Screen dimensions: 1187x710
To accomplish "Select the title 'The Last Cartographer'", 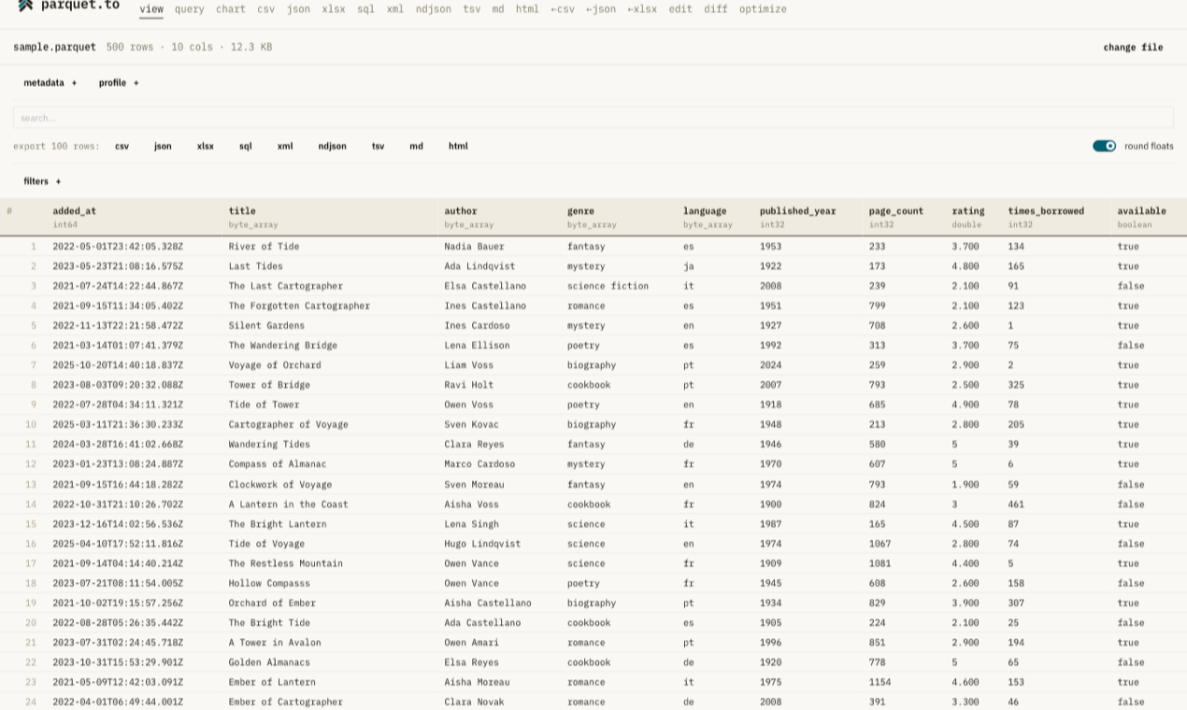I will click(x=285, y=286).
